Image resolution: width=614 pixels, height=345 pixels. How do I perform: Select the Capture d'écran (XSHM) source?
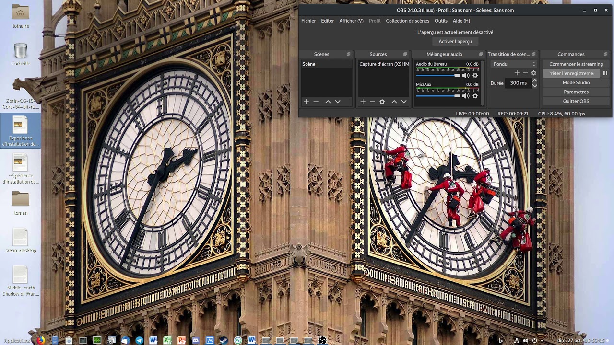pos(384,64)
